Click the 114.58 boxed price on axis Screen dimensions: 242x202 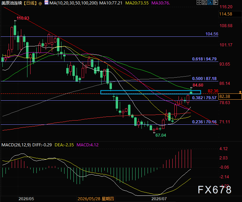pyautogui.click(x=230, y=14)
